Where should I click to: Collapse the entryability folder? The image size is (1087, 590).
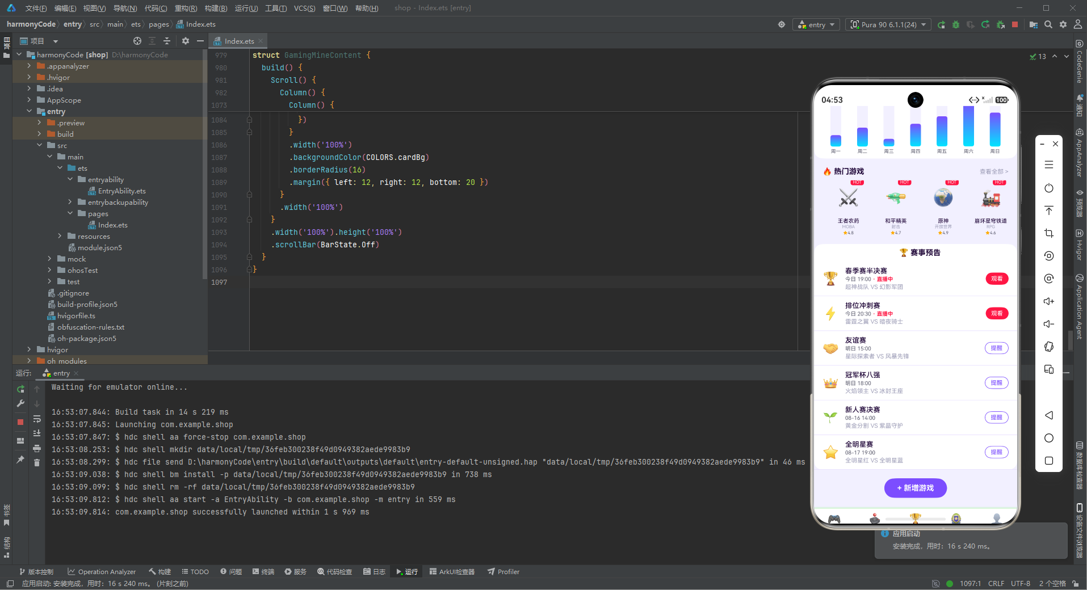[x=70, y=179]
